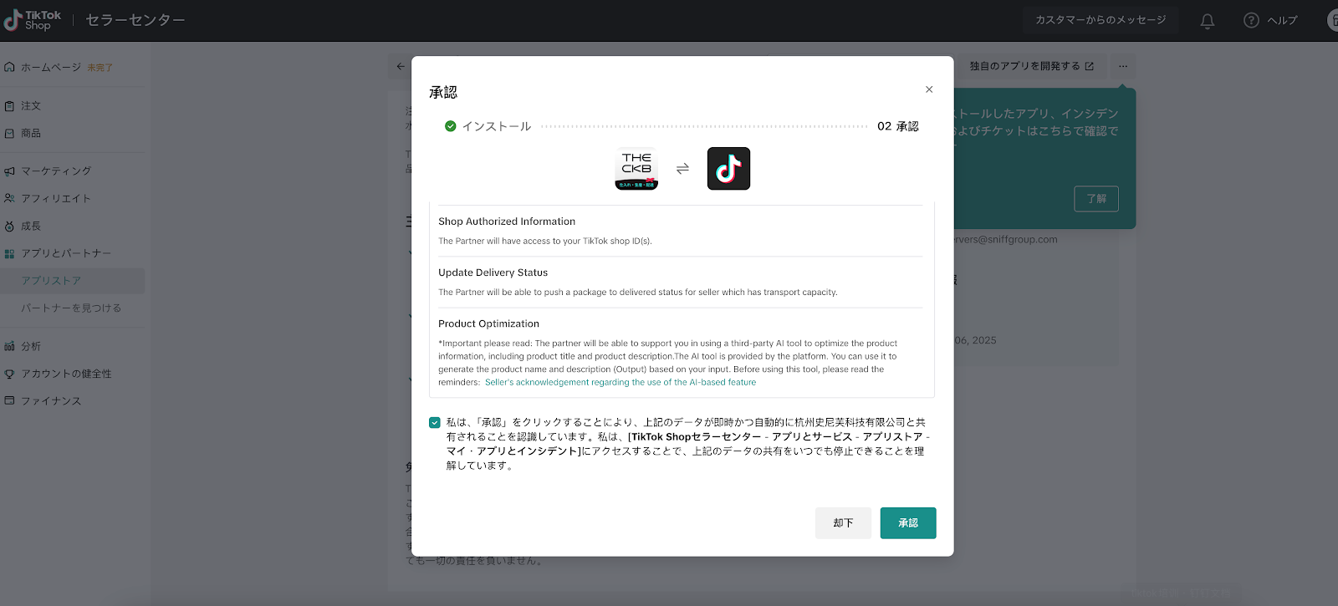Open 独自のアプリを開発する link
The width and height of the screenshot is (1338, 606).
click(1031, 66)
